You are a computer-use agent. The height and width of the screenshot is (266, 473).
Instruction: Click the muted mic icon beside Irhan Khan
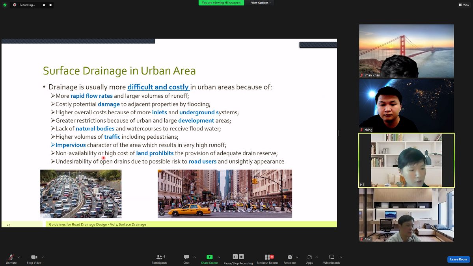coord(362,75)
